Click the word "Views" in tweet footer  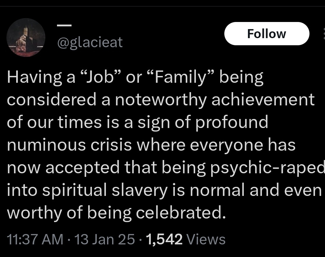tap(206, 240)
